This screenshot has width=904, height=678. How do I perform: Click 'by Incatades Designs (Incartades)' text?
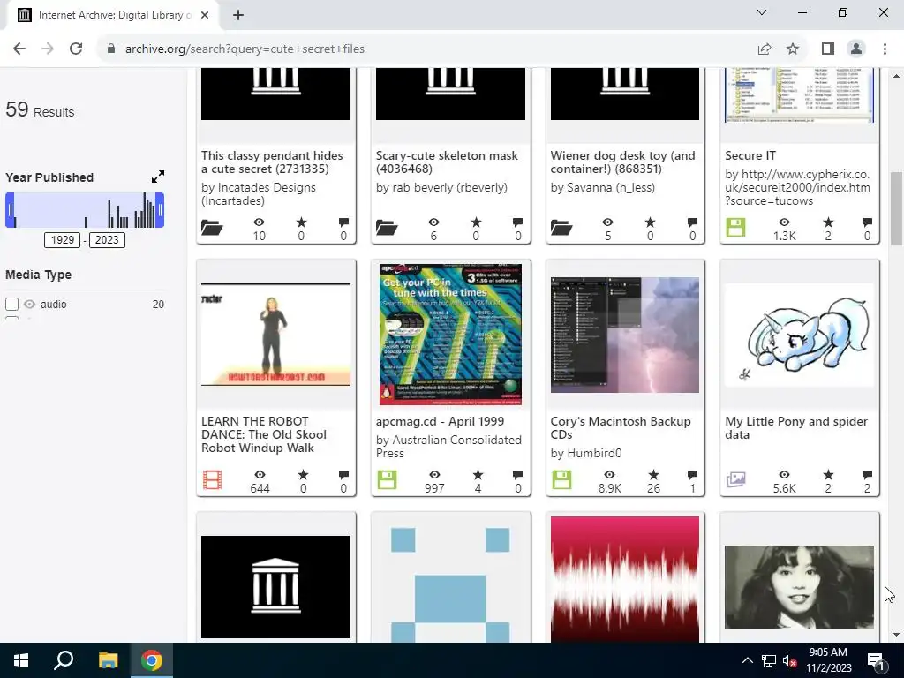(259, 193)
